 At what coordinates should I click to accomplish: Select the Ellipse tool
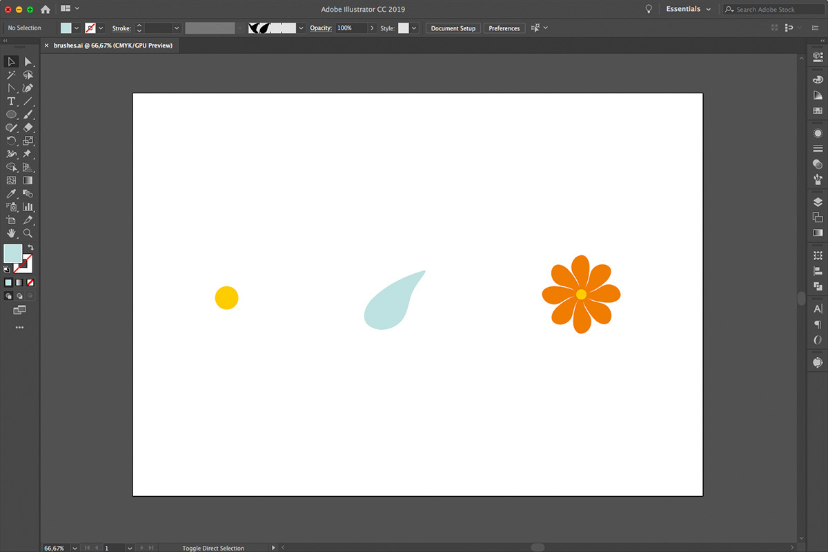coord(12,115)
